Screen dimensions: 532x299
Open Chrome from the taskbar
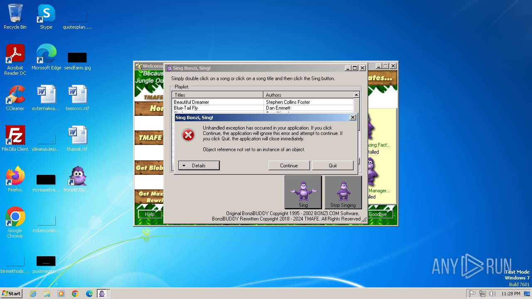pyautogui.click(x=75, y=294)
